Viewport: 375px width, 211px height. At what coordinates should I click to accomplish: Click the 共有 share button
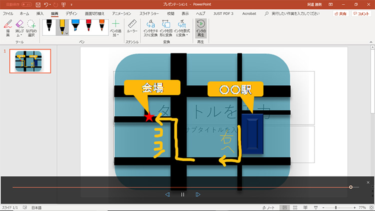340,14
